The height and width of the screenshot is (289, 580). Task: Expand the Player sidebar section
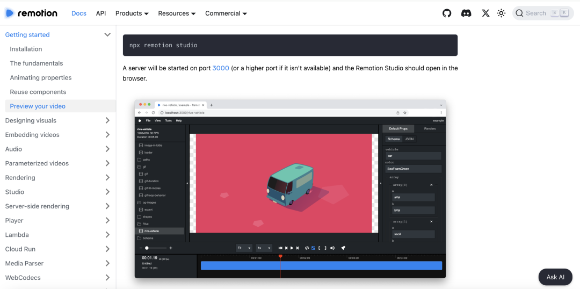click(x=107, y=221)
